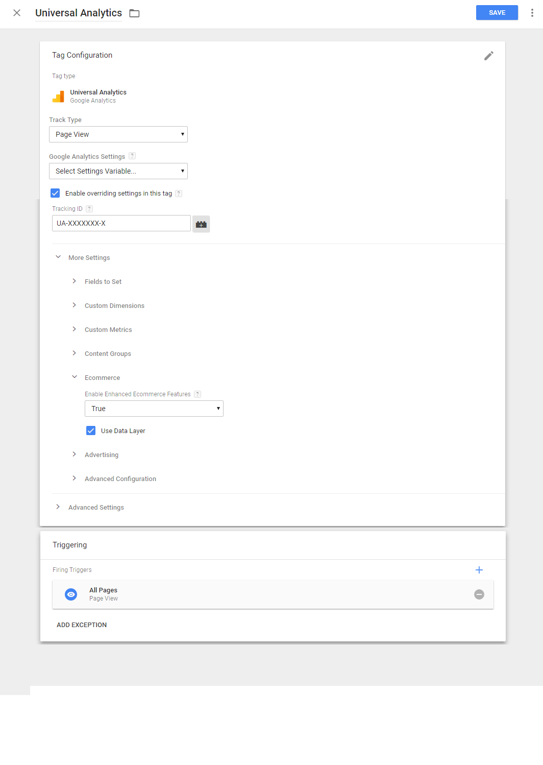Viewport: 543px width, 765px height.
Task: Open the three-dot more options menu
Action: point(532,13)
